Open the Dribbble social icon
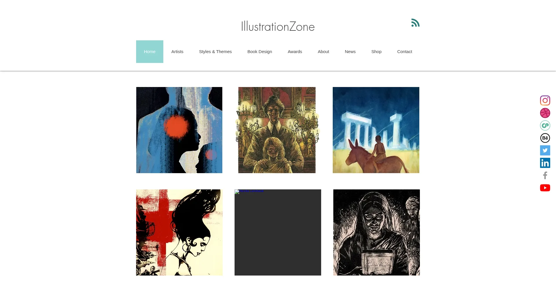Screen dimensions: 556x288 pyautogui.click(x=545, y=113)
